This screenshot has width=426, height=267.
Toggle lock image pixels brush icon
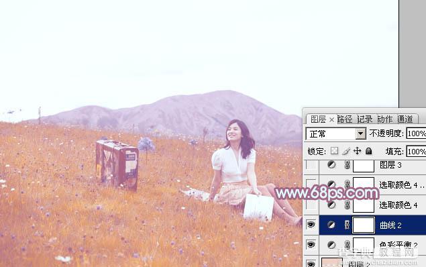[346, 151]
